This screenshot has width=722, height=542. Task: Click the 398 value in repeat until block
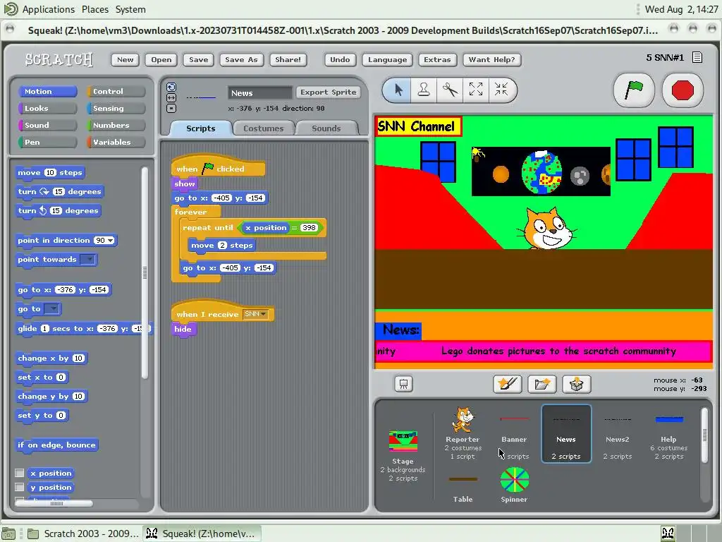[309, 228]
